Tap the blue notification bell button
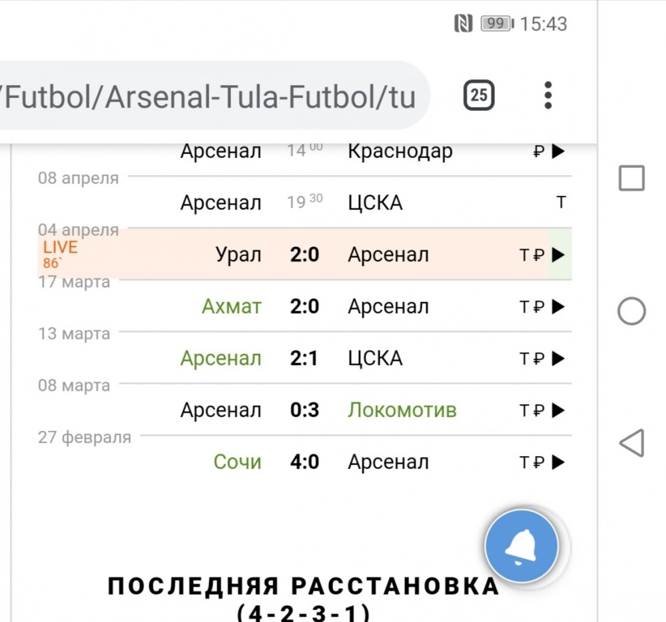 click(521, 547)
